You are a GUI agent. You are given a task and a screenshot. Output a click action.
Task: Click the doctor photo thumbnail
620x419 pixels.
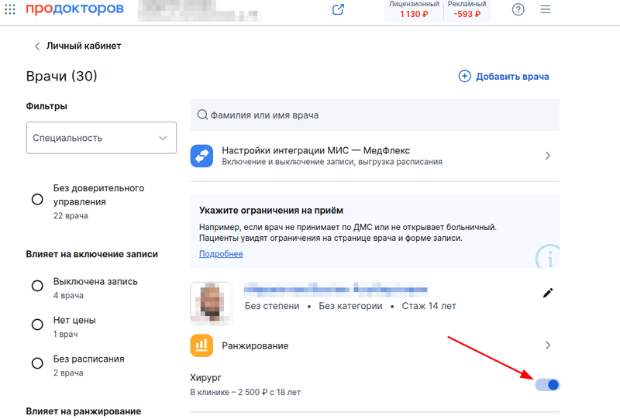pyautogui.click(x=211, y=303)
